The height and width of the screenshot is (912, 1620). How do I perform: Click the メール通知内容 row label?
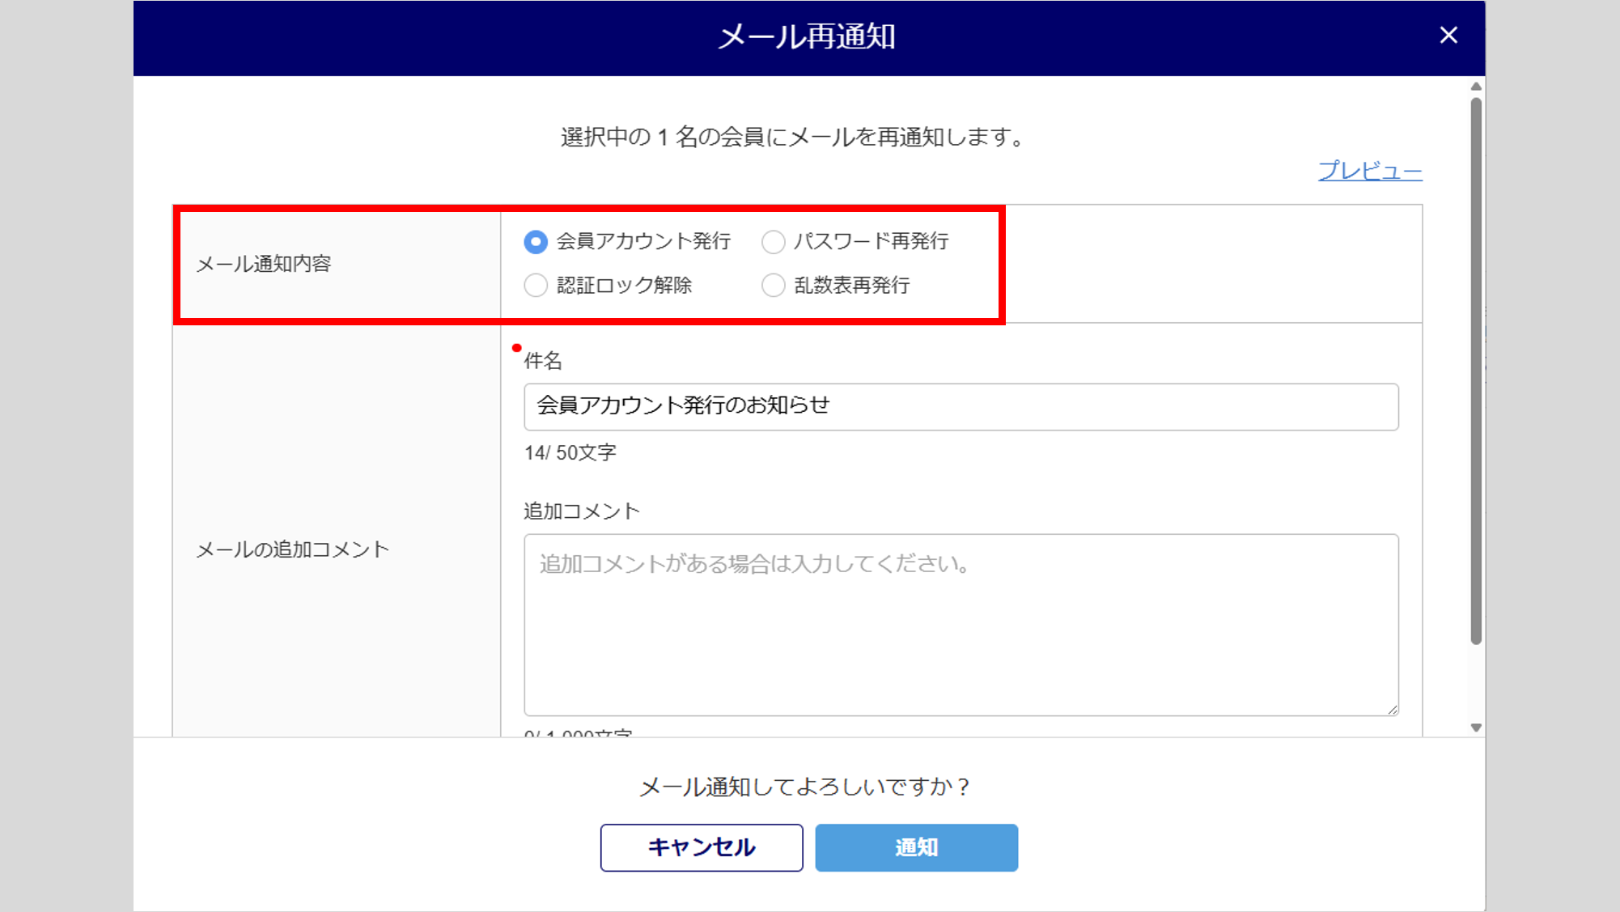point(264,264)
